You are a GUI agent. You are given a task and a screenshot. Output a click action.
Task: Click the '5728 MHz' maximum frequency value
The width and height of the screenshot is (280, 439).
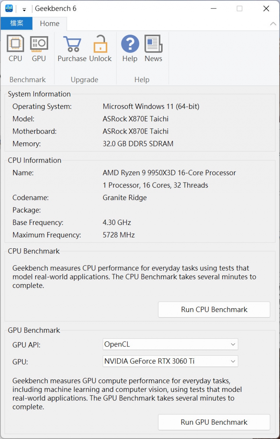(119, 235)
